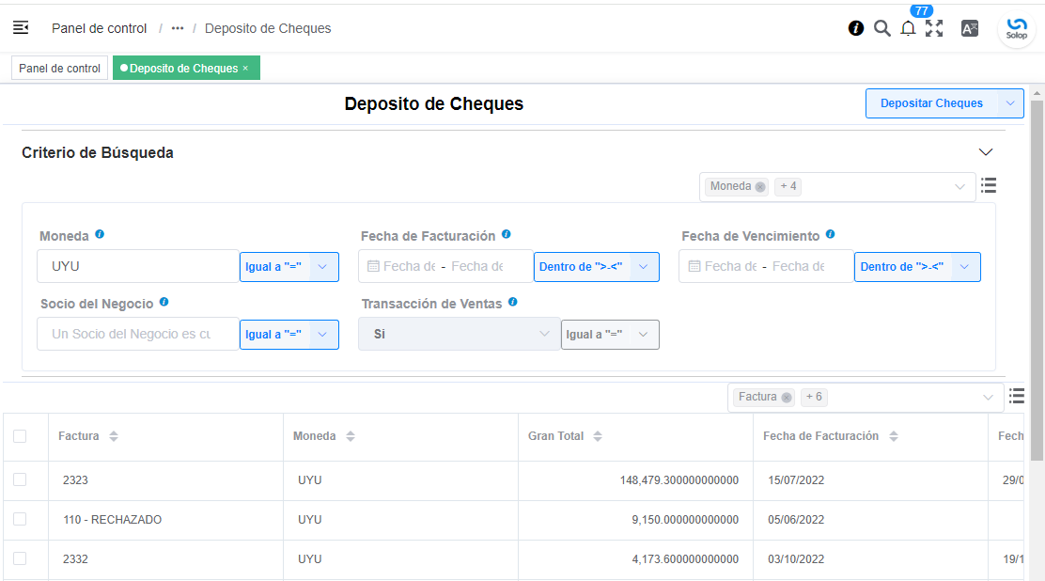
Task: Show Fecha de Vencimiento info icon
Action: [831, 234]
